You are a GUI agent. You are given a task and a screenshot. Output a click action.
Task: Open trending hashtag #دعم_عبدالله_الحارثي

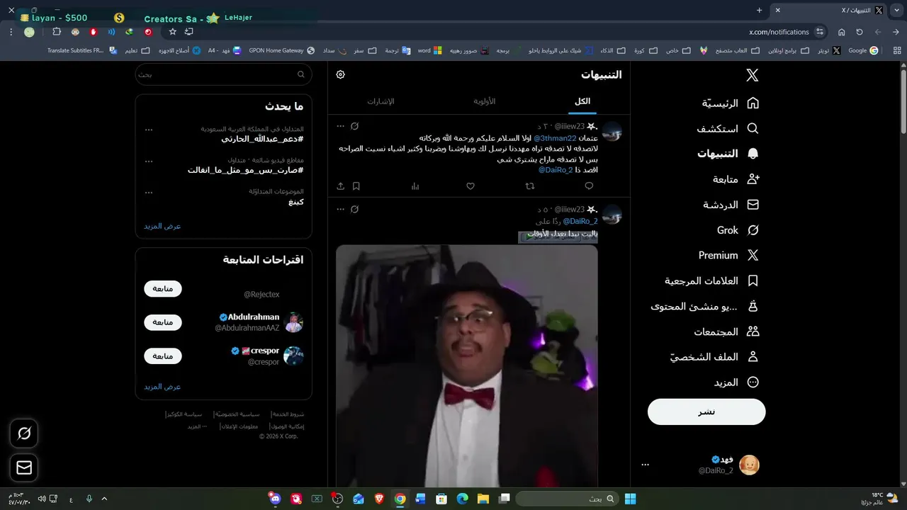[x=262, y=139]
